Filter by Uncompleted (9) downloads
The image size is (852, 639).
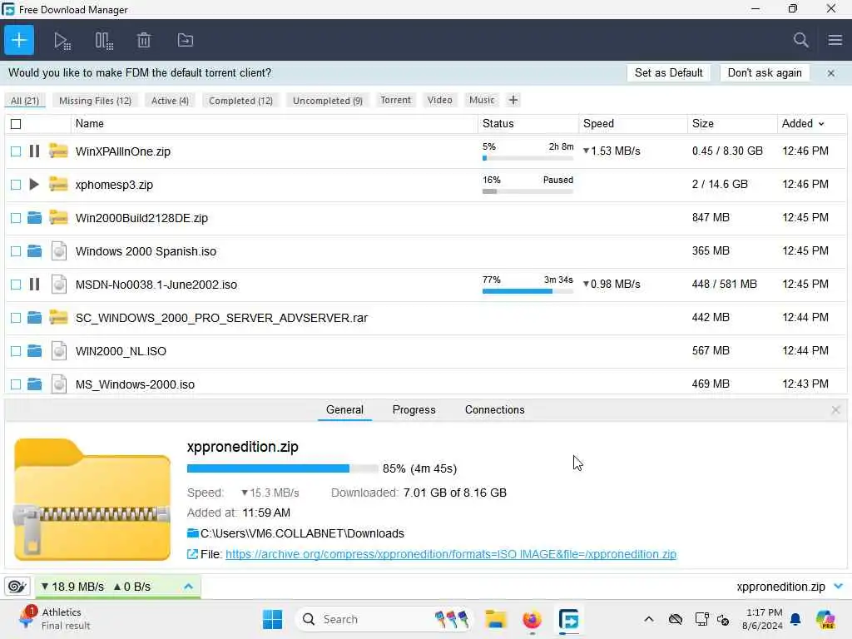point(328,101)
